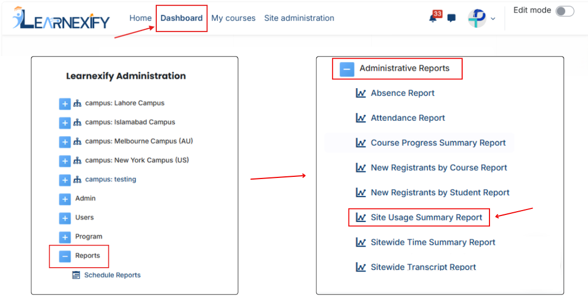
Task: Open the Attendance Report link
Action: (408, 118)
